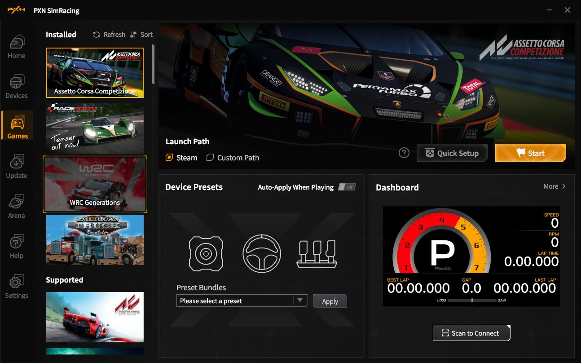Open the Sort options for games
This screenshot has width=581, height=363.
[141, 35]
